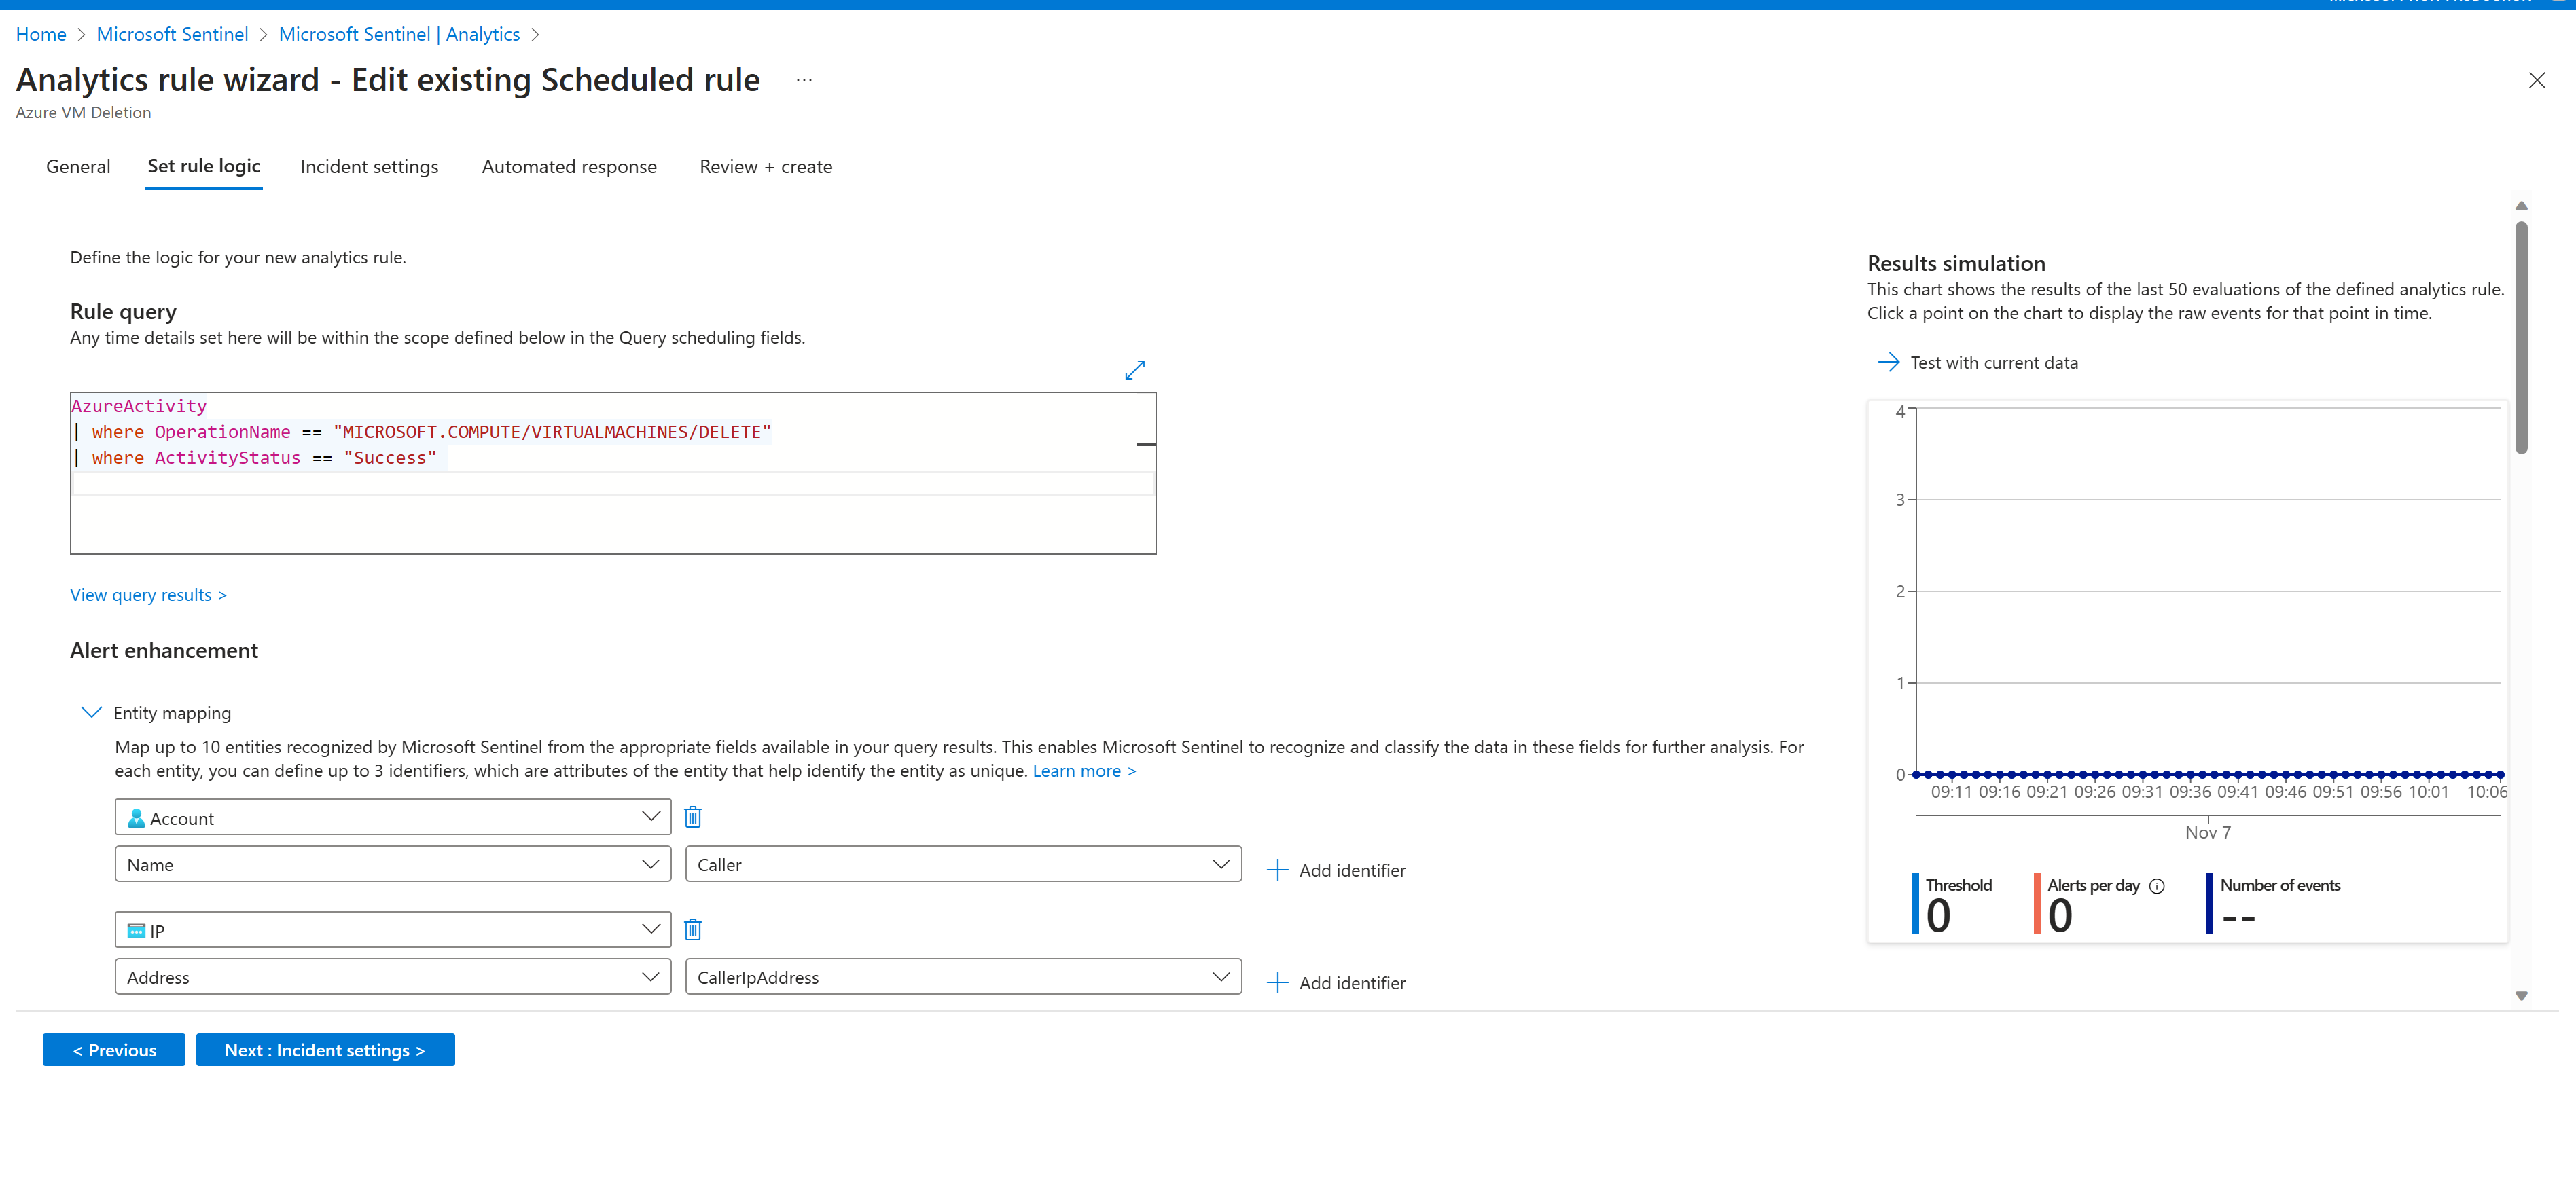This screenshot has height=1178, width=2576.
Task: Delete the Account entity mapping
Action: pos(692,816)
